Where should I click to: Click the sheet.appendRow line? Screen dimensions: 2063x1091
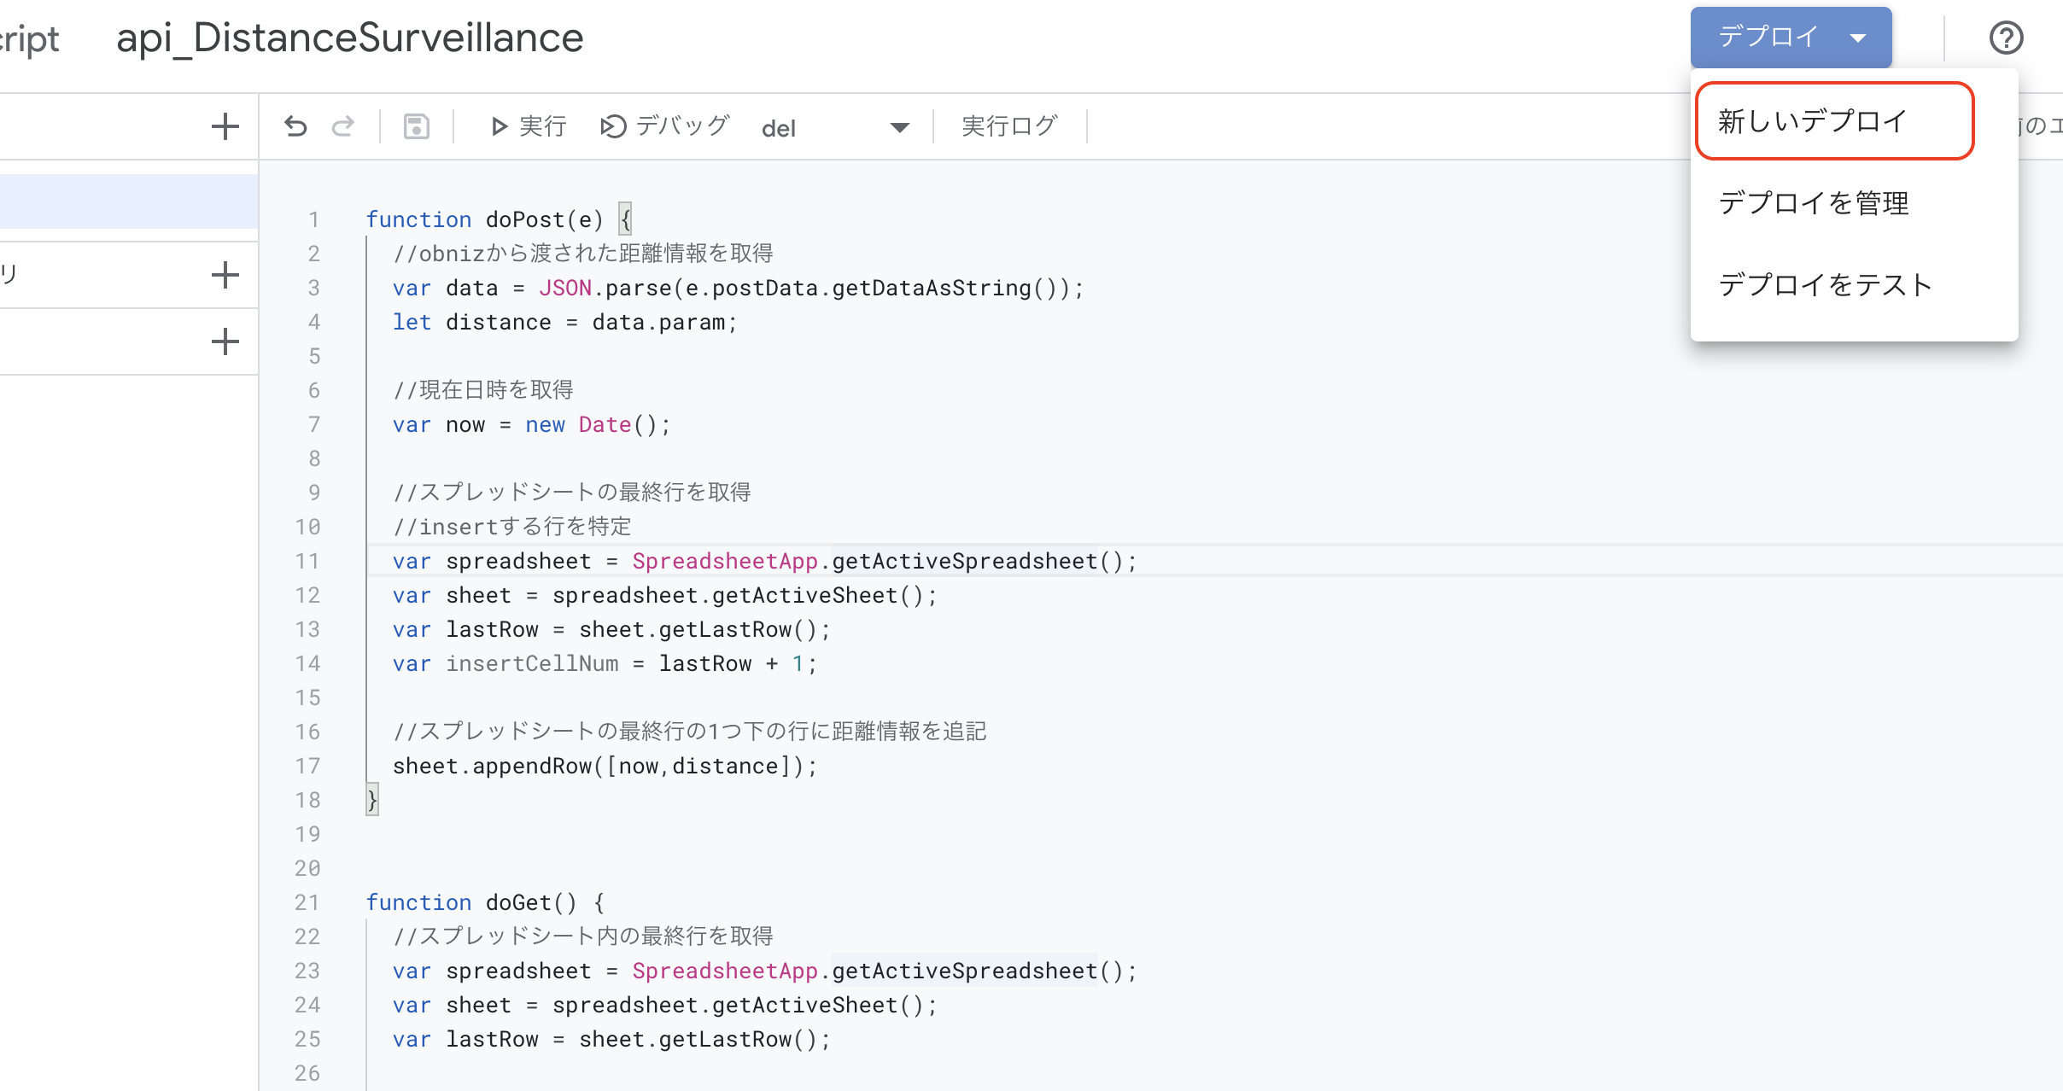click(x=605, y=766)
